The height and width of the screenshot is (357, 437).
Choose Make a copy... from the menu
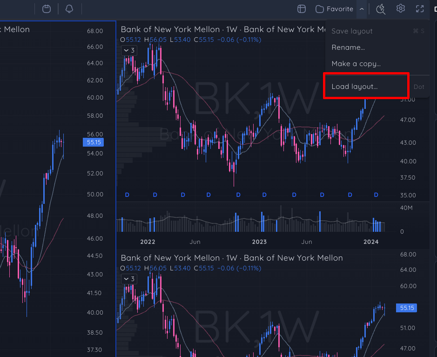[377, 64]
